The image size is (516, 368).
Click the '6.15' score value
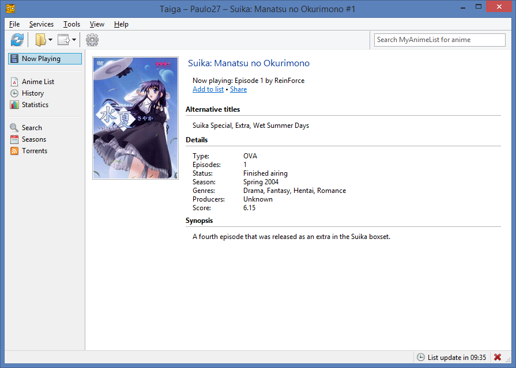(x=249, y=208)
